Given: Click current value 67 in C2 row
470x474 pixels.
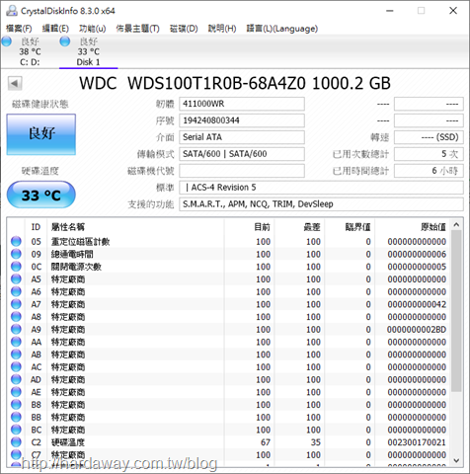Looking at the screenshot, I should [266, 442].
